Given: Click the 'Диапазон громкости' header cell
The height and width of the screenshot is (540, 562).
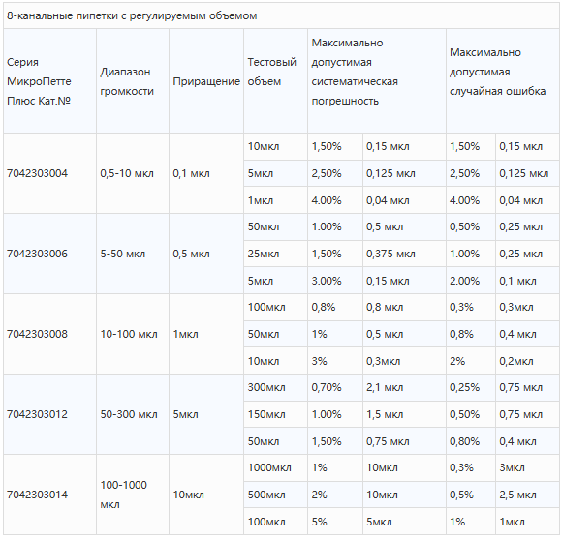Looking at the screenshot, I should (133, 81).
